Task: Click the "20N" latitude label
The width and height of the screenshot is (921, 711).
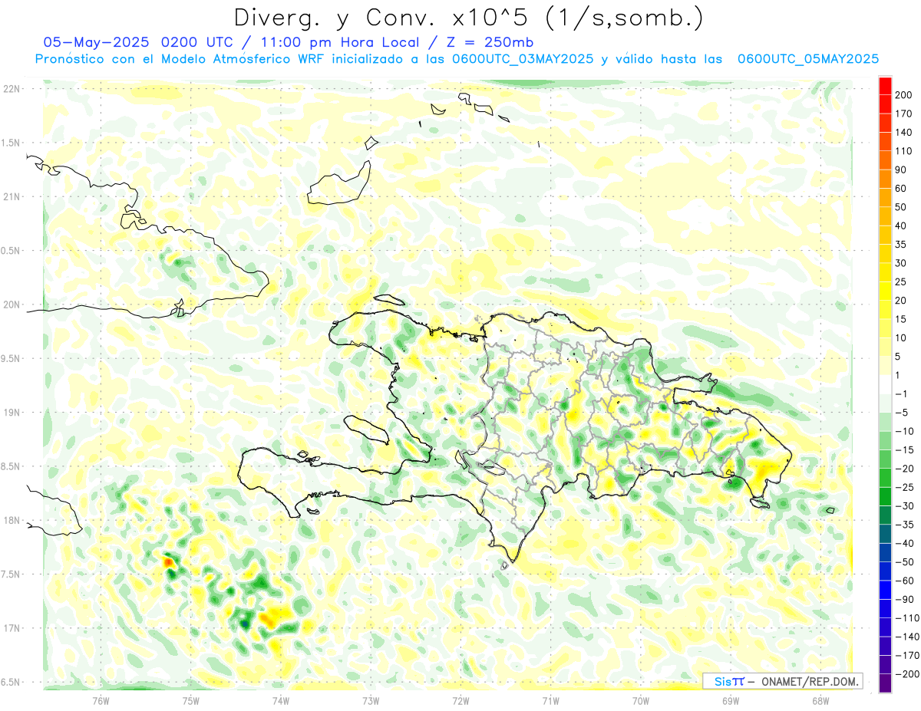Action: (12, 304)
